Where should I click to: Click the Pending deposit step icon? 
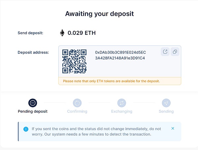33,103
